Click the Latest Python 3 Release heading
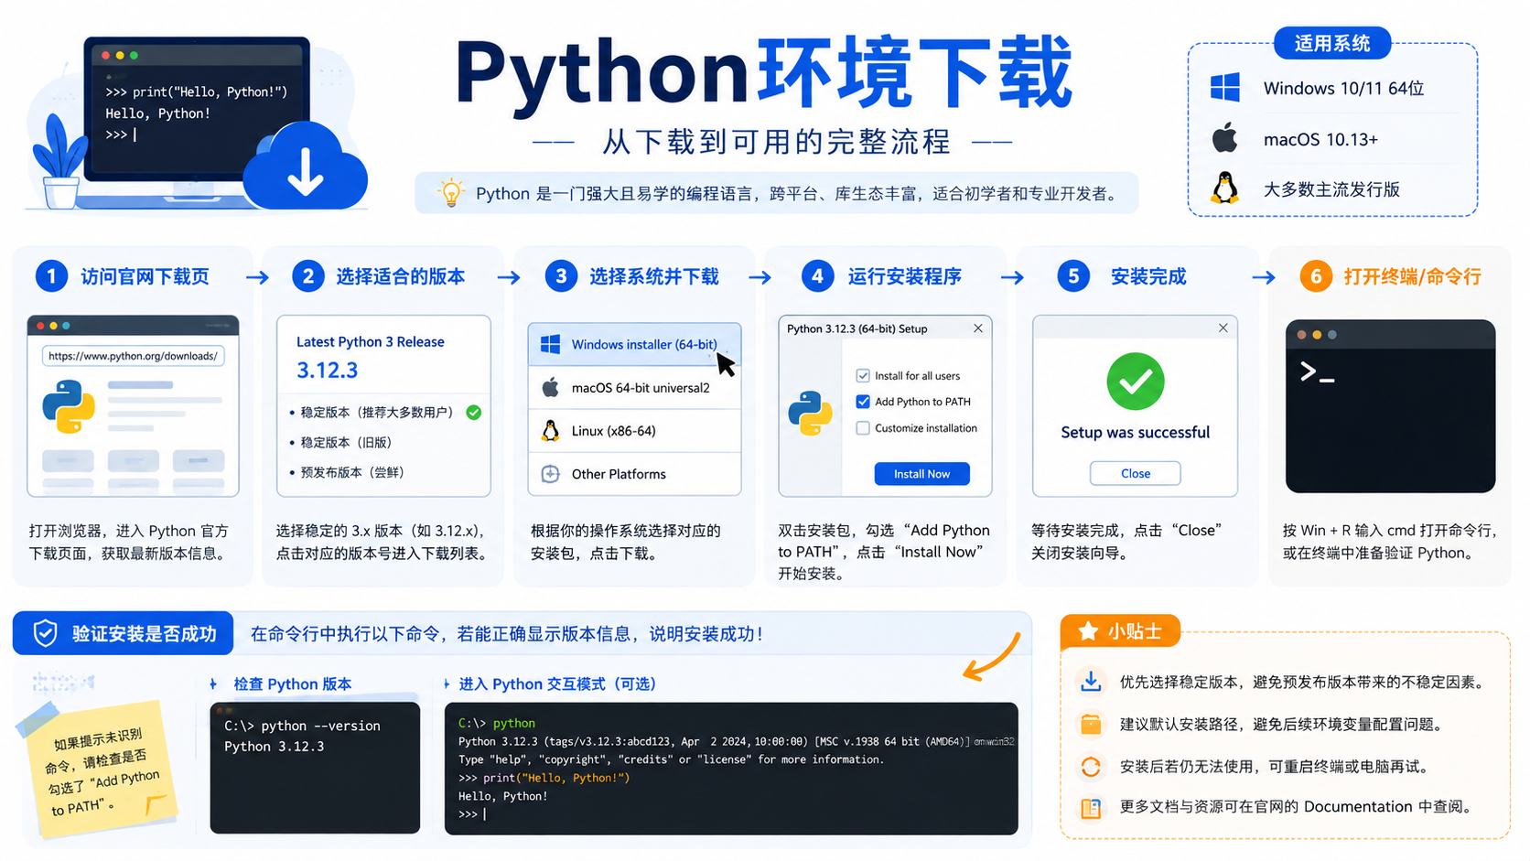 point(371,341)
